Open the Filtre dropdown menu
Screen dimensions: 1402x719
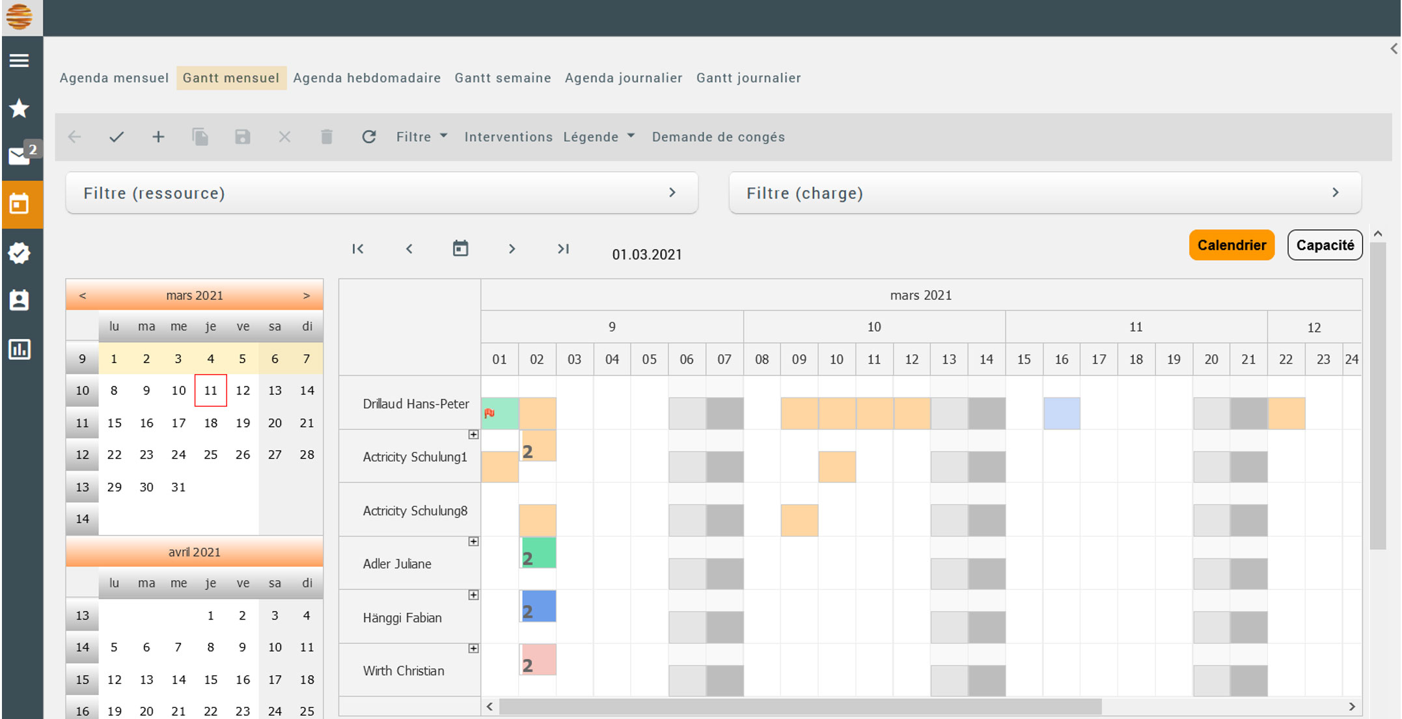coord(422,137)
